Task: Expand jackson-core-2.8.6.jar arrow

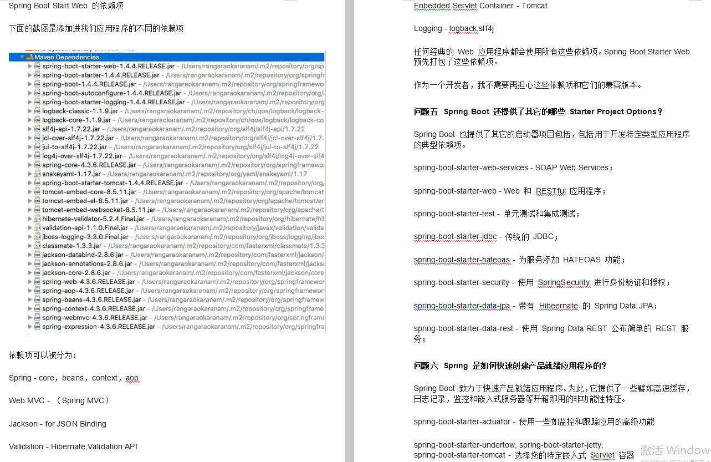Action: [30, 272]
